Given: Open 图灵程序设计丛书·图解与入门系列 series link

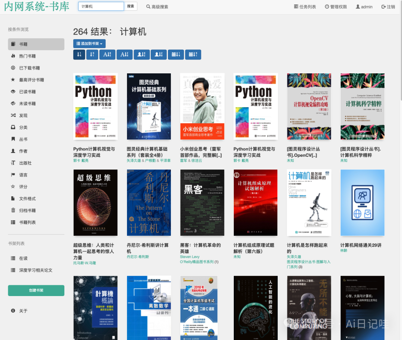Looking at the screenshot, I should [x=309, y=264].
